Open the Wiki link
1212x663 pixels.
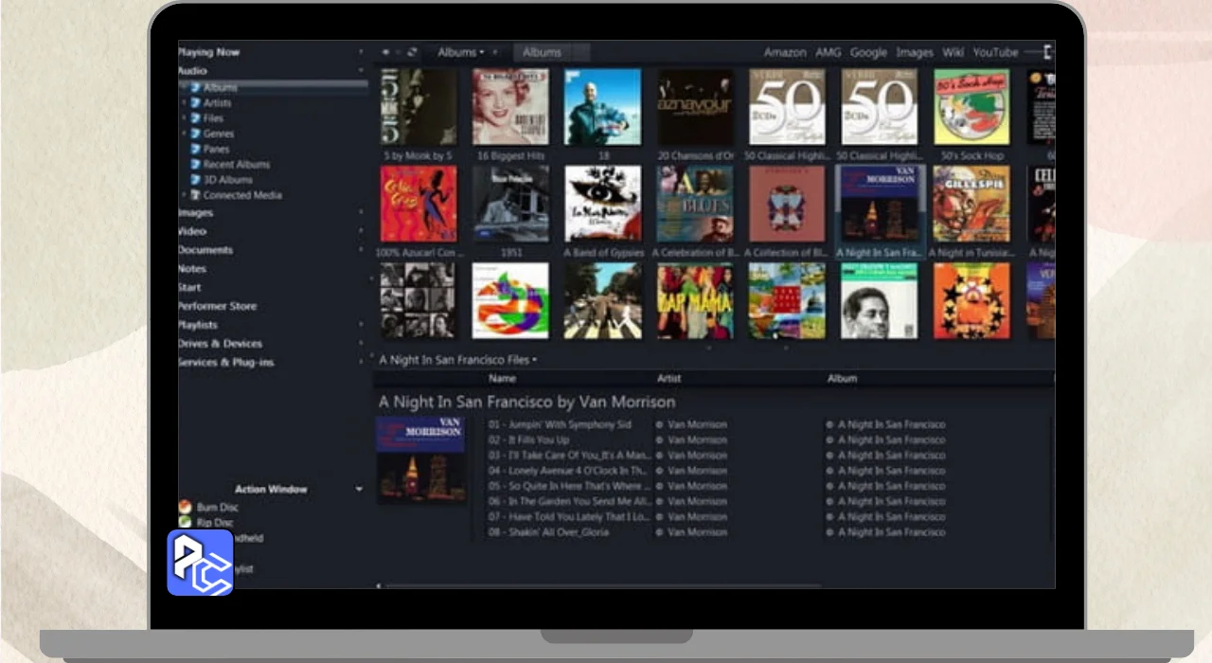953,52
